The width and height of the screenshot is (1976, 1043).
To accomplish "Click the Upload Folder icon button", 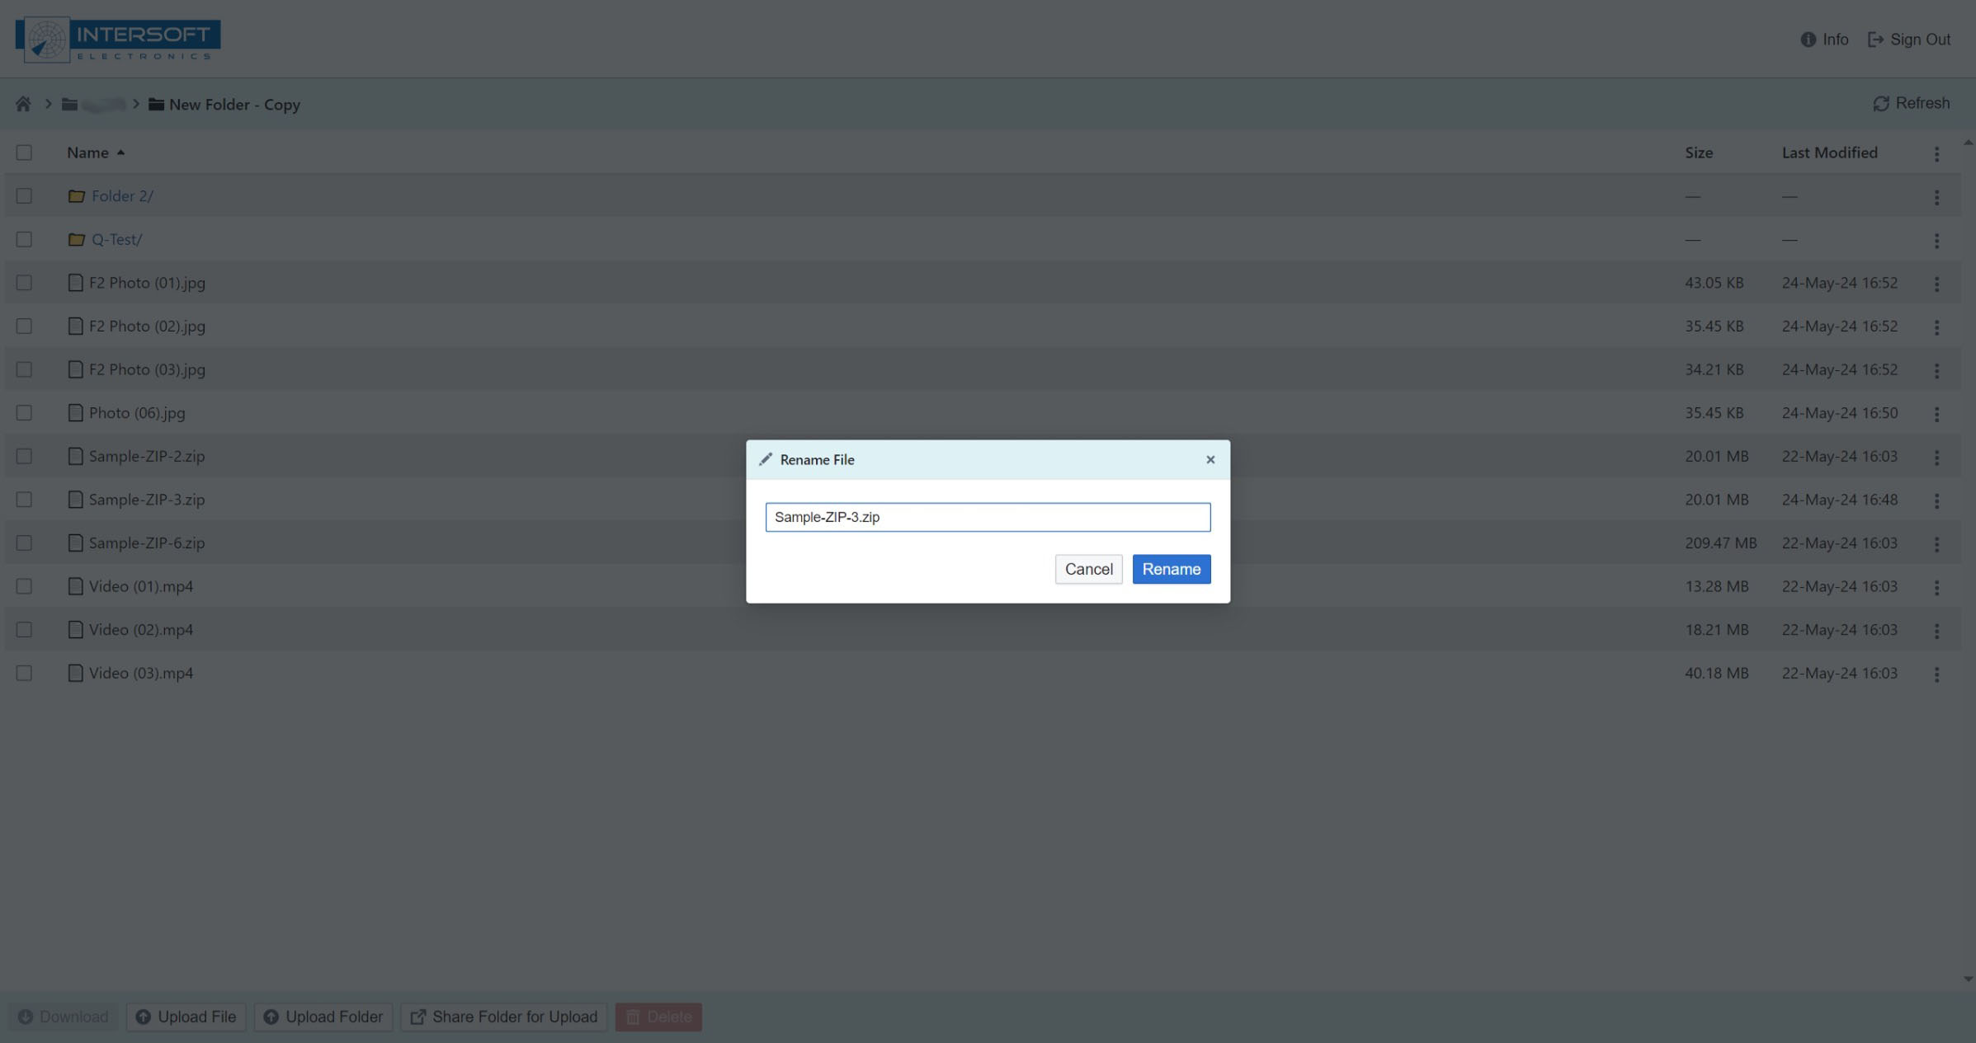I will tap(271, 1017).
